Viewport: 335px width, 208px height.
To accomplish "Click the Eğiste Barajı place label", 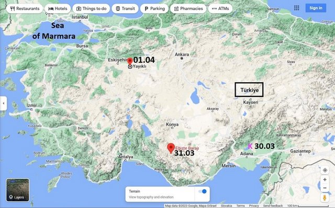I will point(187,148).
